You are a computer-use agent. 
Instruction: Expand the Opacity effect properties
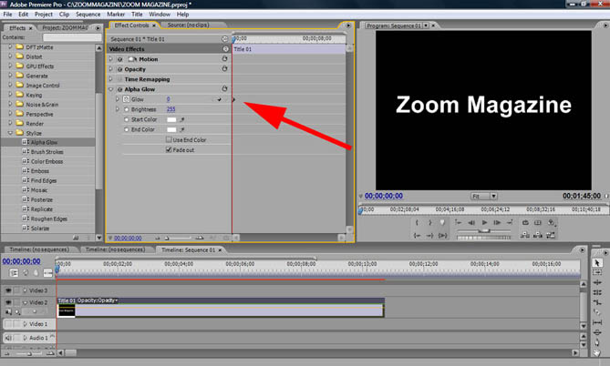tap(112, 69)
